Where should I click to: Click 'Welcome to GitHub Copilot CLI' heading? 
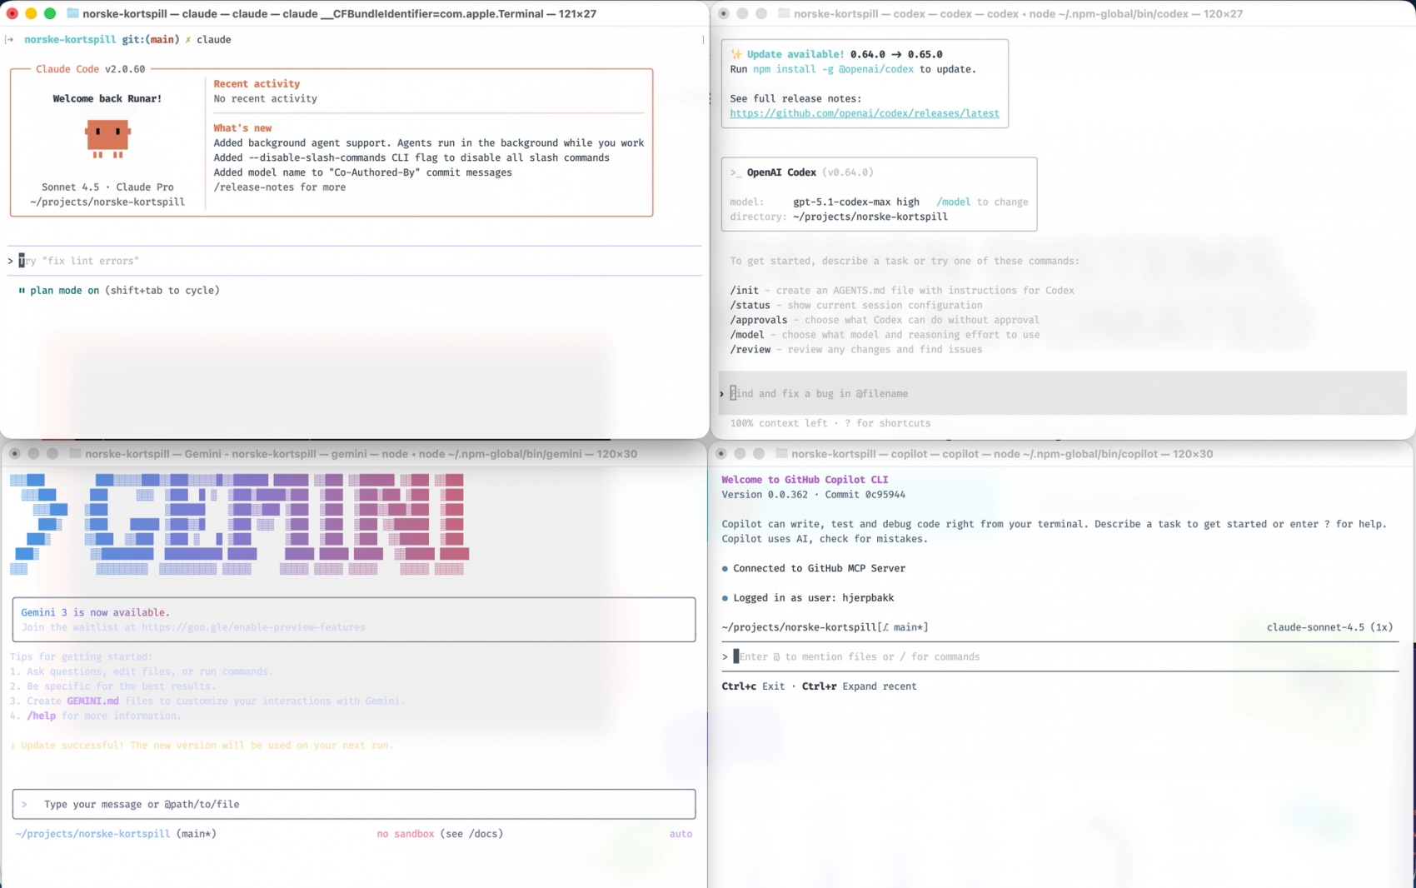[x=805, y=480]
